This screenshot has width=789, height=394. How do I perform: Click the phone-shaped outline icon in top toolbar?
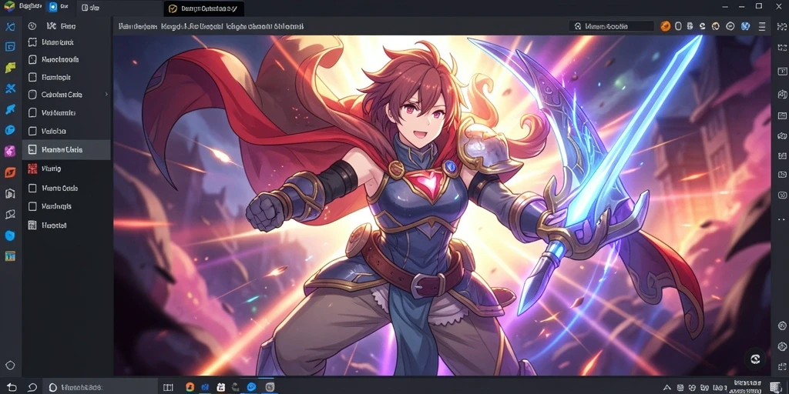point(678,26)
